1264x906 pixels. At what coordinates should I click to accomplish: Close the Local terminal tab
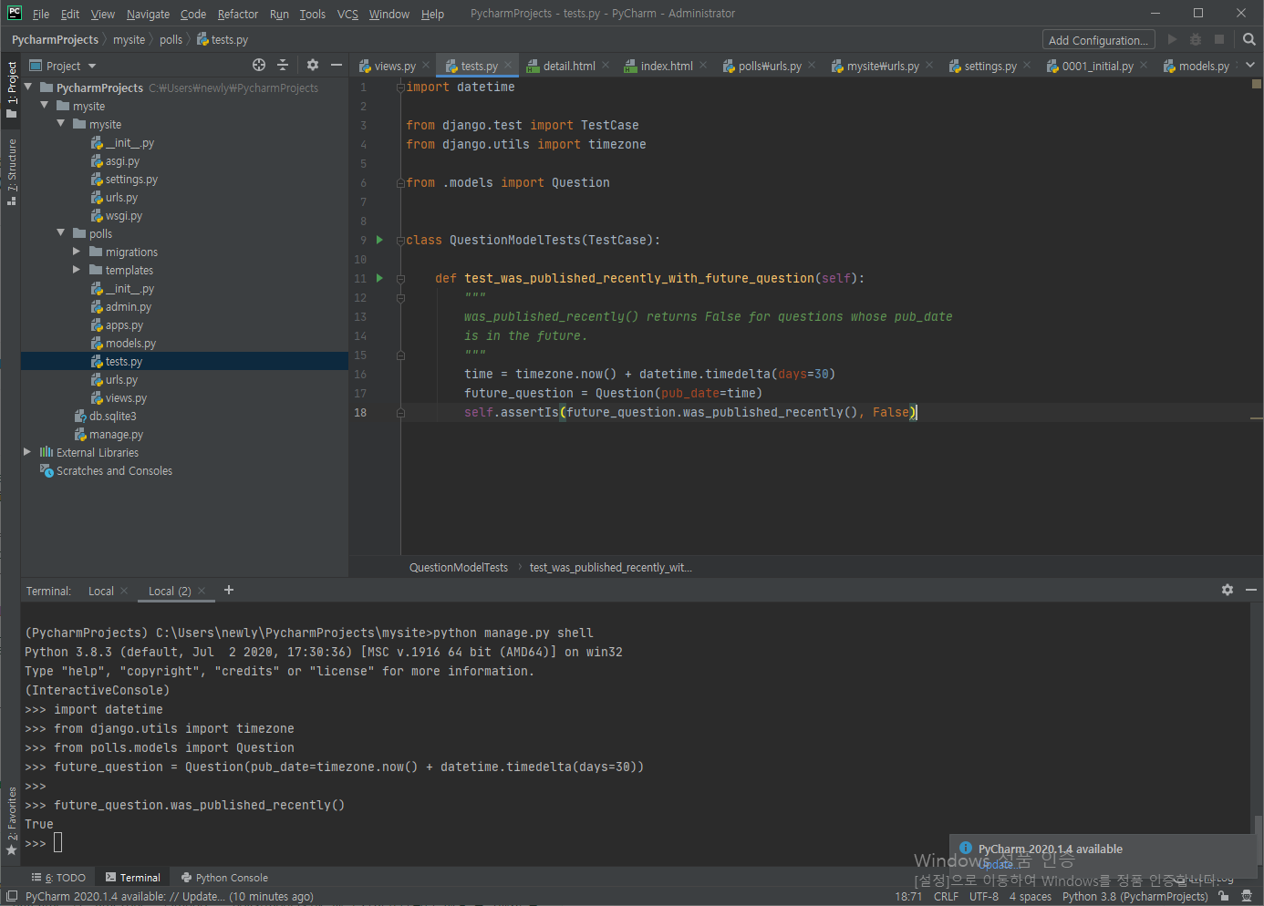tap(124, 591)
